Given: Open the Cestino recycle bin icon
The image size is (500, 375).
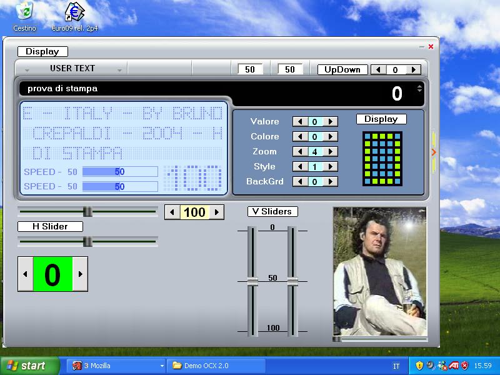Looking at the screenshot, I should [25, 12].
